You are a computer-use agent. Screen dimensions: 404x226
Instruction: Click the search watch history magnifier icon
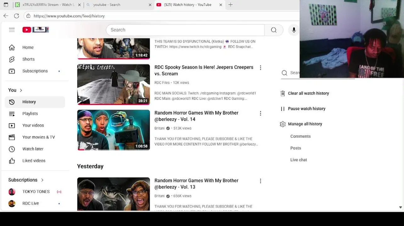pos(284,73)
